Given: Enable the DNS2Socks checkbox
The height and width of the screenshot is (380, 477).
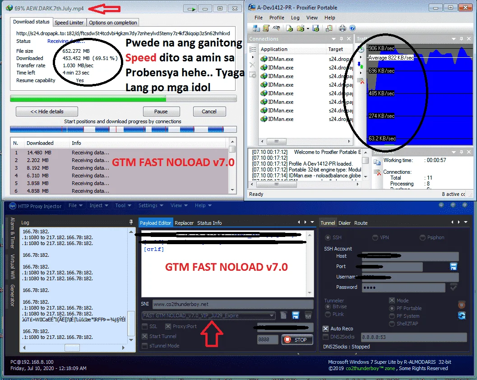Looking at the screenshot, I should coord(325,337).
